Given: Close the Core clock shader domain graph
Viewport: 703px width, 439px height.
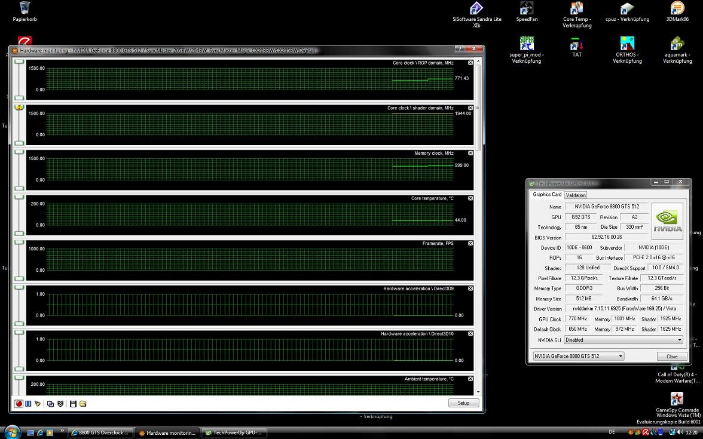Looking at the screenshot, I should pyautogui.click(x=470, y=108).
